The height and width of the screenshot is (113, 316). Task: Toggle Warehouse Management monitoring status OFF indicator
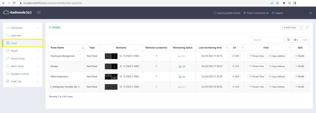(182, 56)
